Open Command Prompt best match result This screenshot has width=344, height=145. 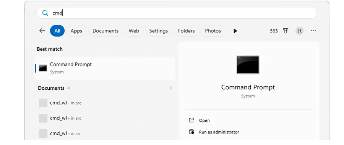point(105,68)
